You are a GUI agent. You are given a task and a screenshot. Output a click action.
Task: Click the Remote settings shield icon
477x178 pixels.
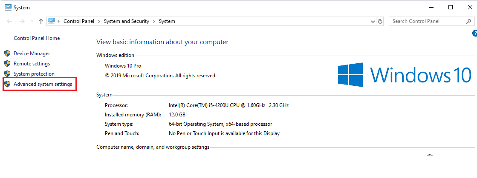tap(7, 64)
